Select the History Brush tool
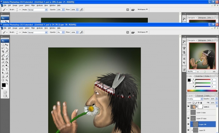 click(7, 59)
